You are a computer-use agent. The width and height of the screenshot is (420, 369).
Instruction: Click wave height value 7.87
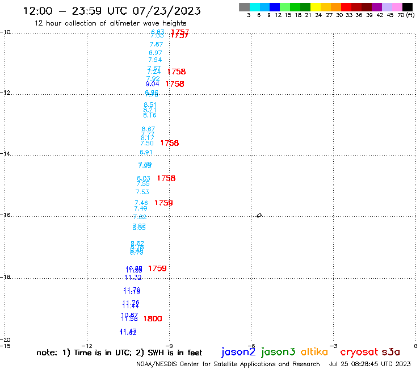click(x=156, y=44)
